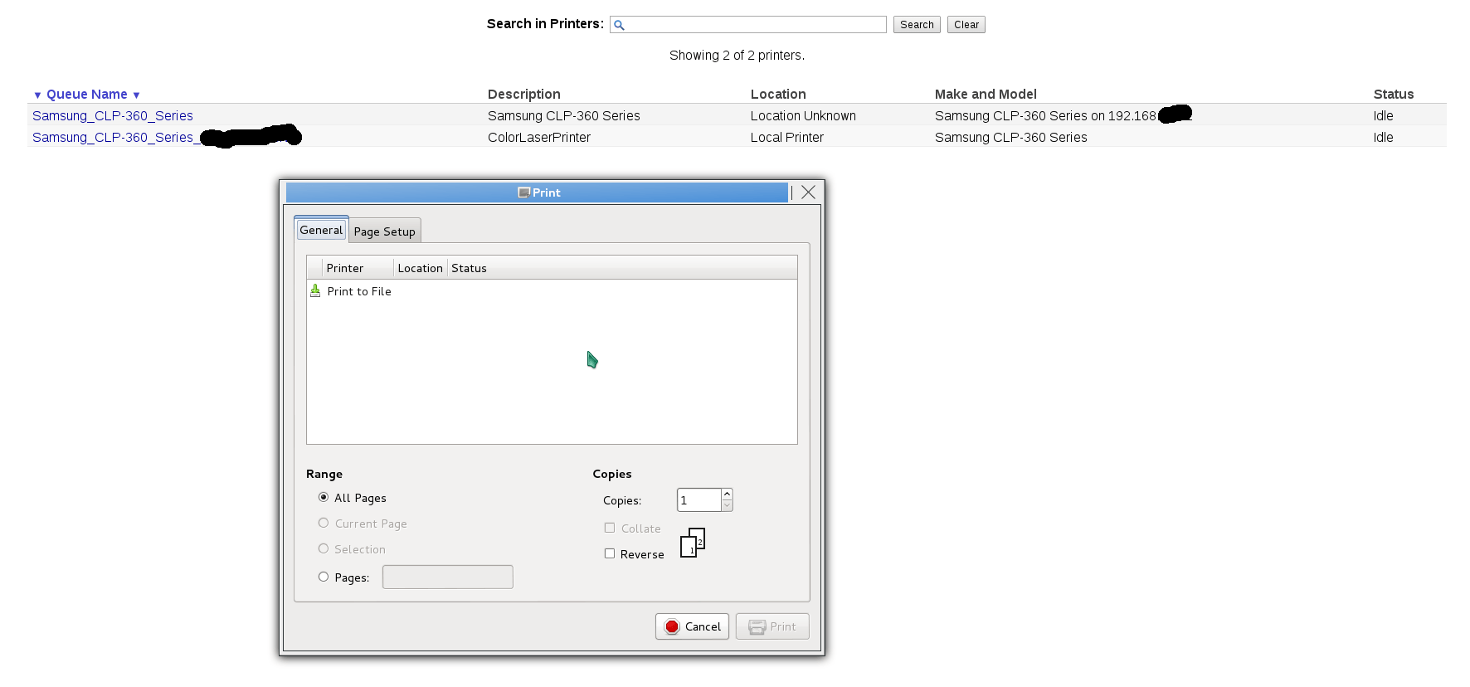Click the Print to File printer icon
The image size is (1470, 687).
pos(315,290)
